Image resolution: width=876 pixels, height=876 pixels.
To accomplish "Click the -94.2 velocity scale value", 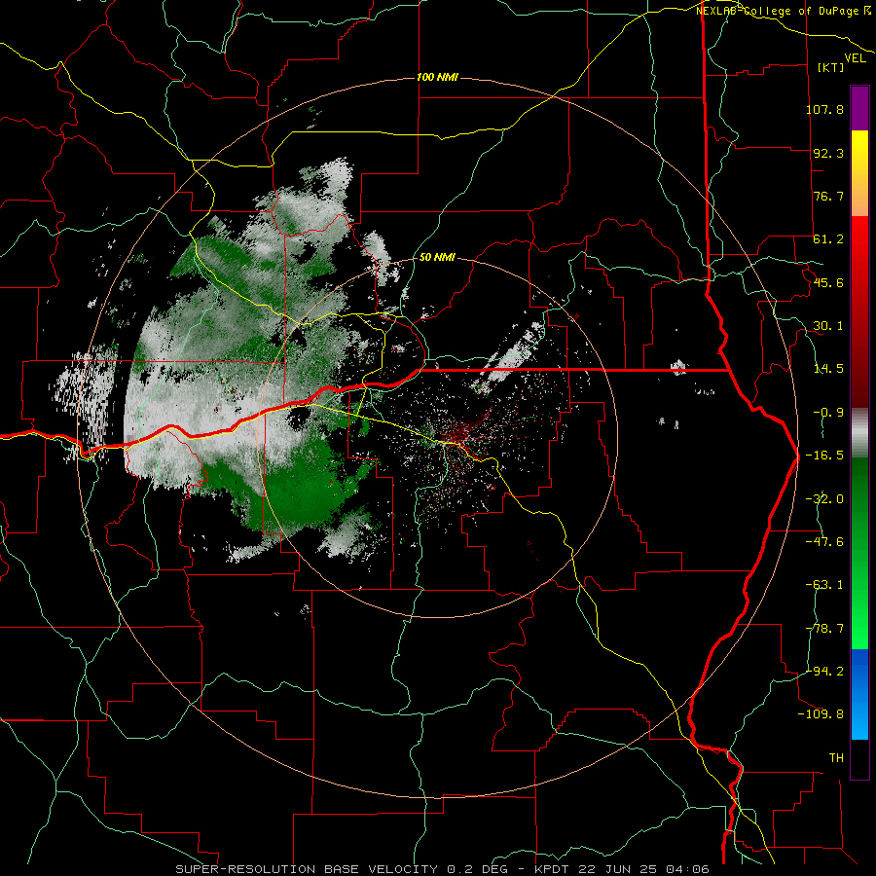I will pyautogui.click(x=824, y=672).
